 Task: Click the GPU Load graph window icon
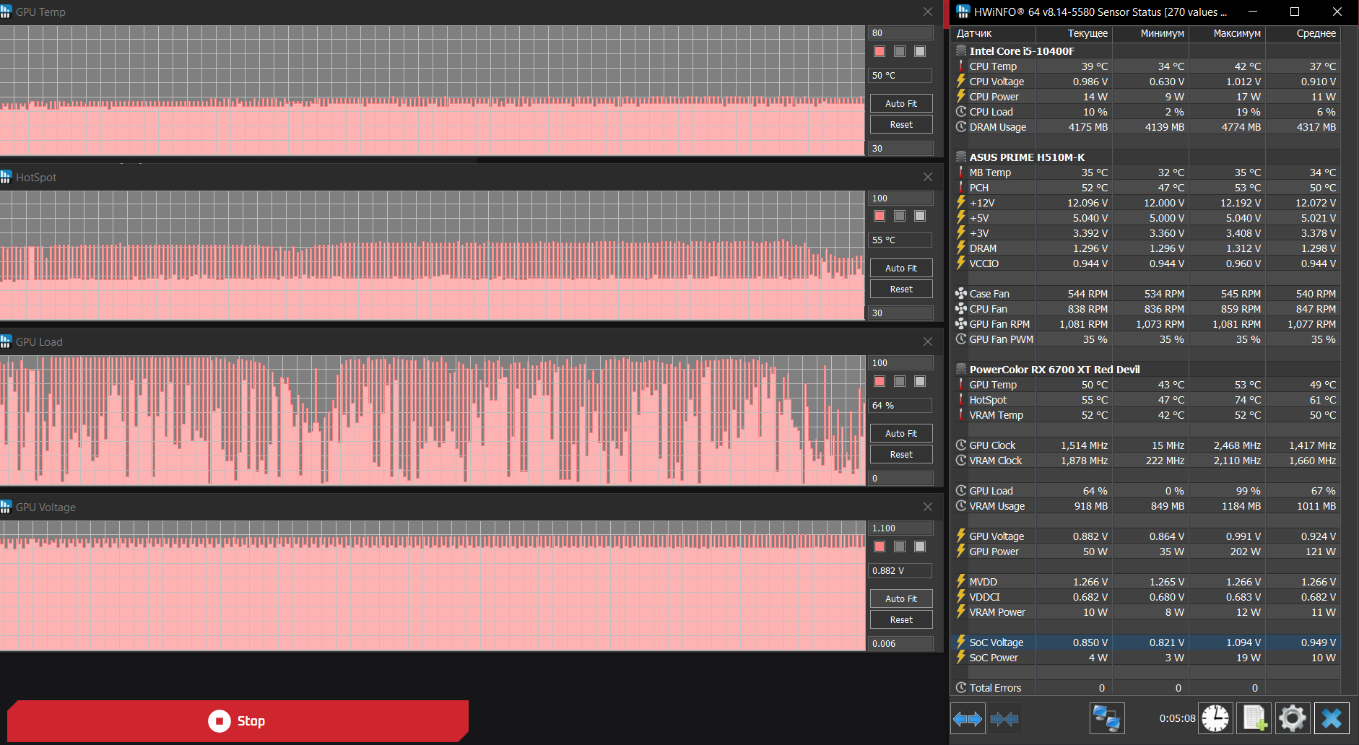[x=6, y=341]
